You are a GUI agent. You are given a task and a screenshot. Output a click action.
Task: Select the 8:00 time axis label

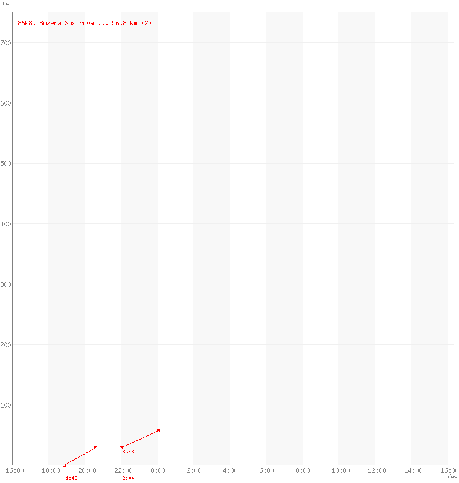[303, 470]
